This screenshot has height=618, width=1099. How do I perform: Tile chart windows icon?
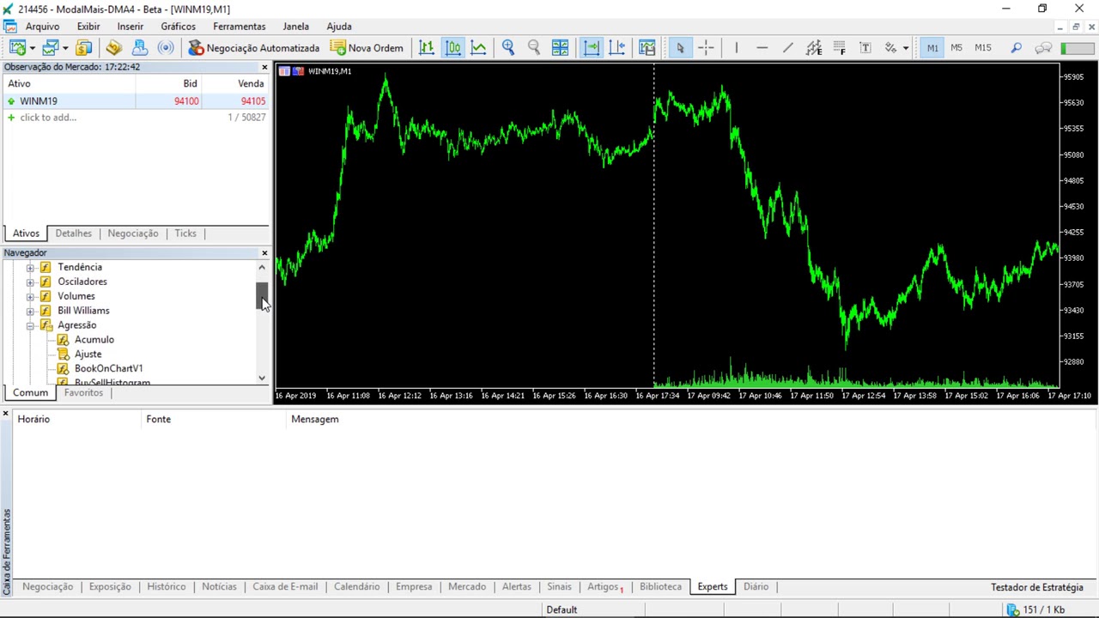click(x=560, y=48)
